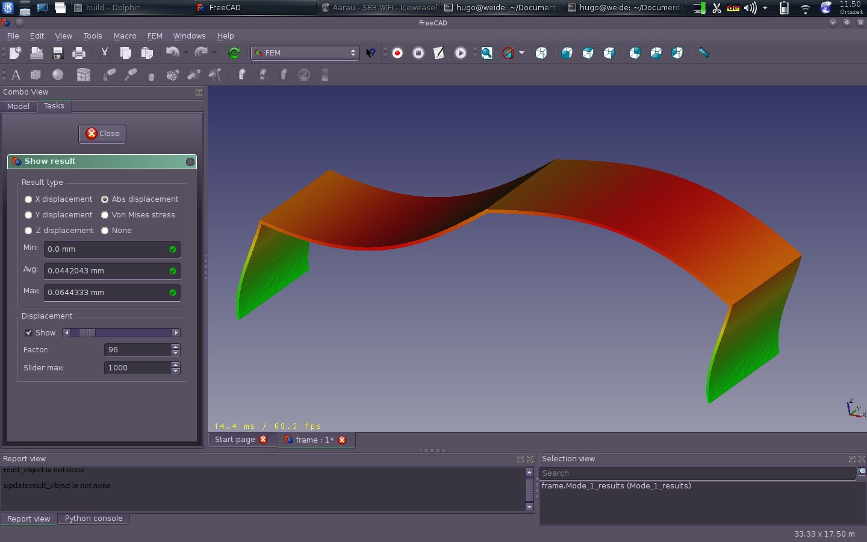The width and height of the screenshot is (867, 542).
Task: Create a new document with toolbar icon
Action: pyautogui.click(x=16, y=53)
